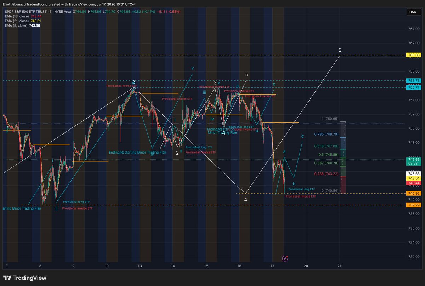The width and height of the screenshot is (425, 286).
Task: Click the EMA (21, close) indicator legend
Action: tap(17, 21)
